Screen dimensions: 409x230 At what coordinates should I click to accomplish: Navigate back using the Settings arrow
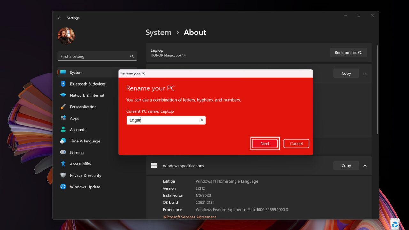(x=59, y=18)
